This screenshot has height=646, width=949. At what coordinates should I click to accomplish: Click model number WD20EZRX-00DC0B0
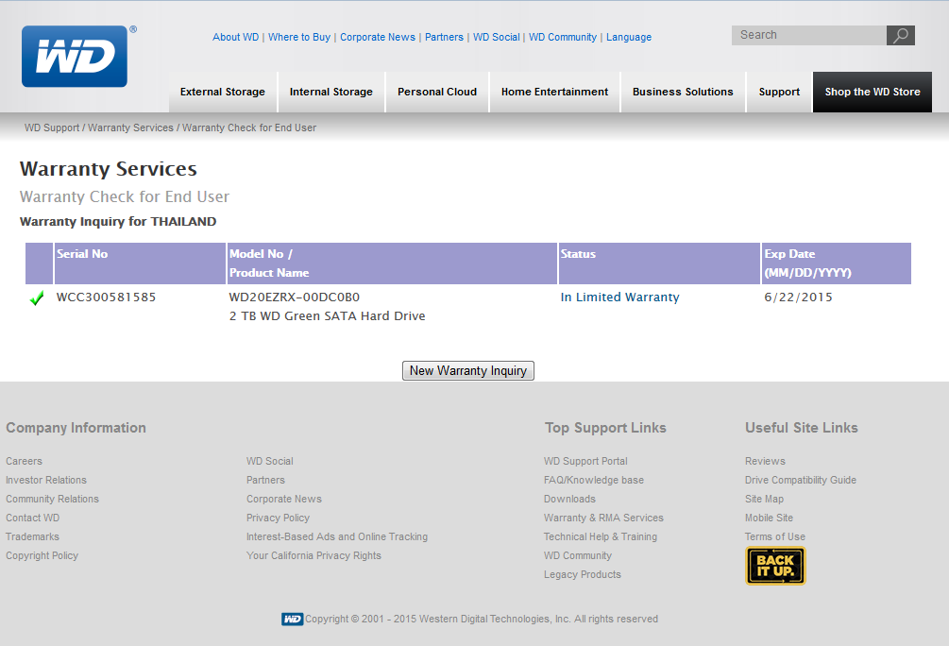pos(294,297)
